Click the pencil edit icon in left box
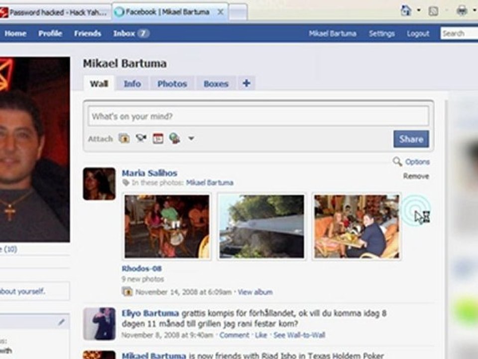Image resolution: width=478 pixels, height=359 pixels. [x=62, y=322]
